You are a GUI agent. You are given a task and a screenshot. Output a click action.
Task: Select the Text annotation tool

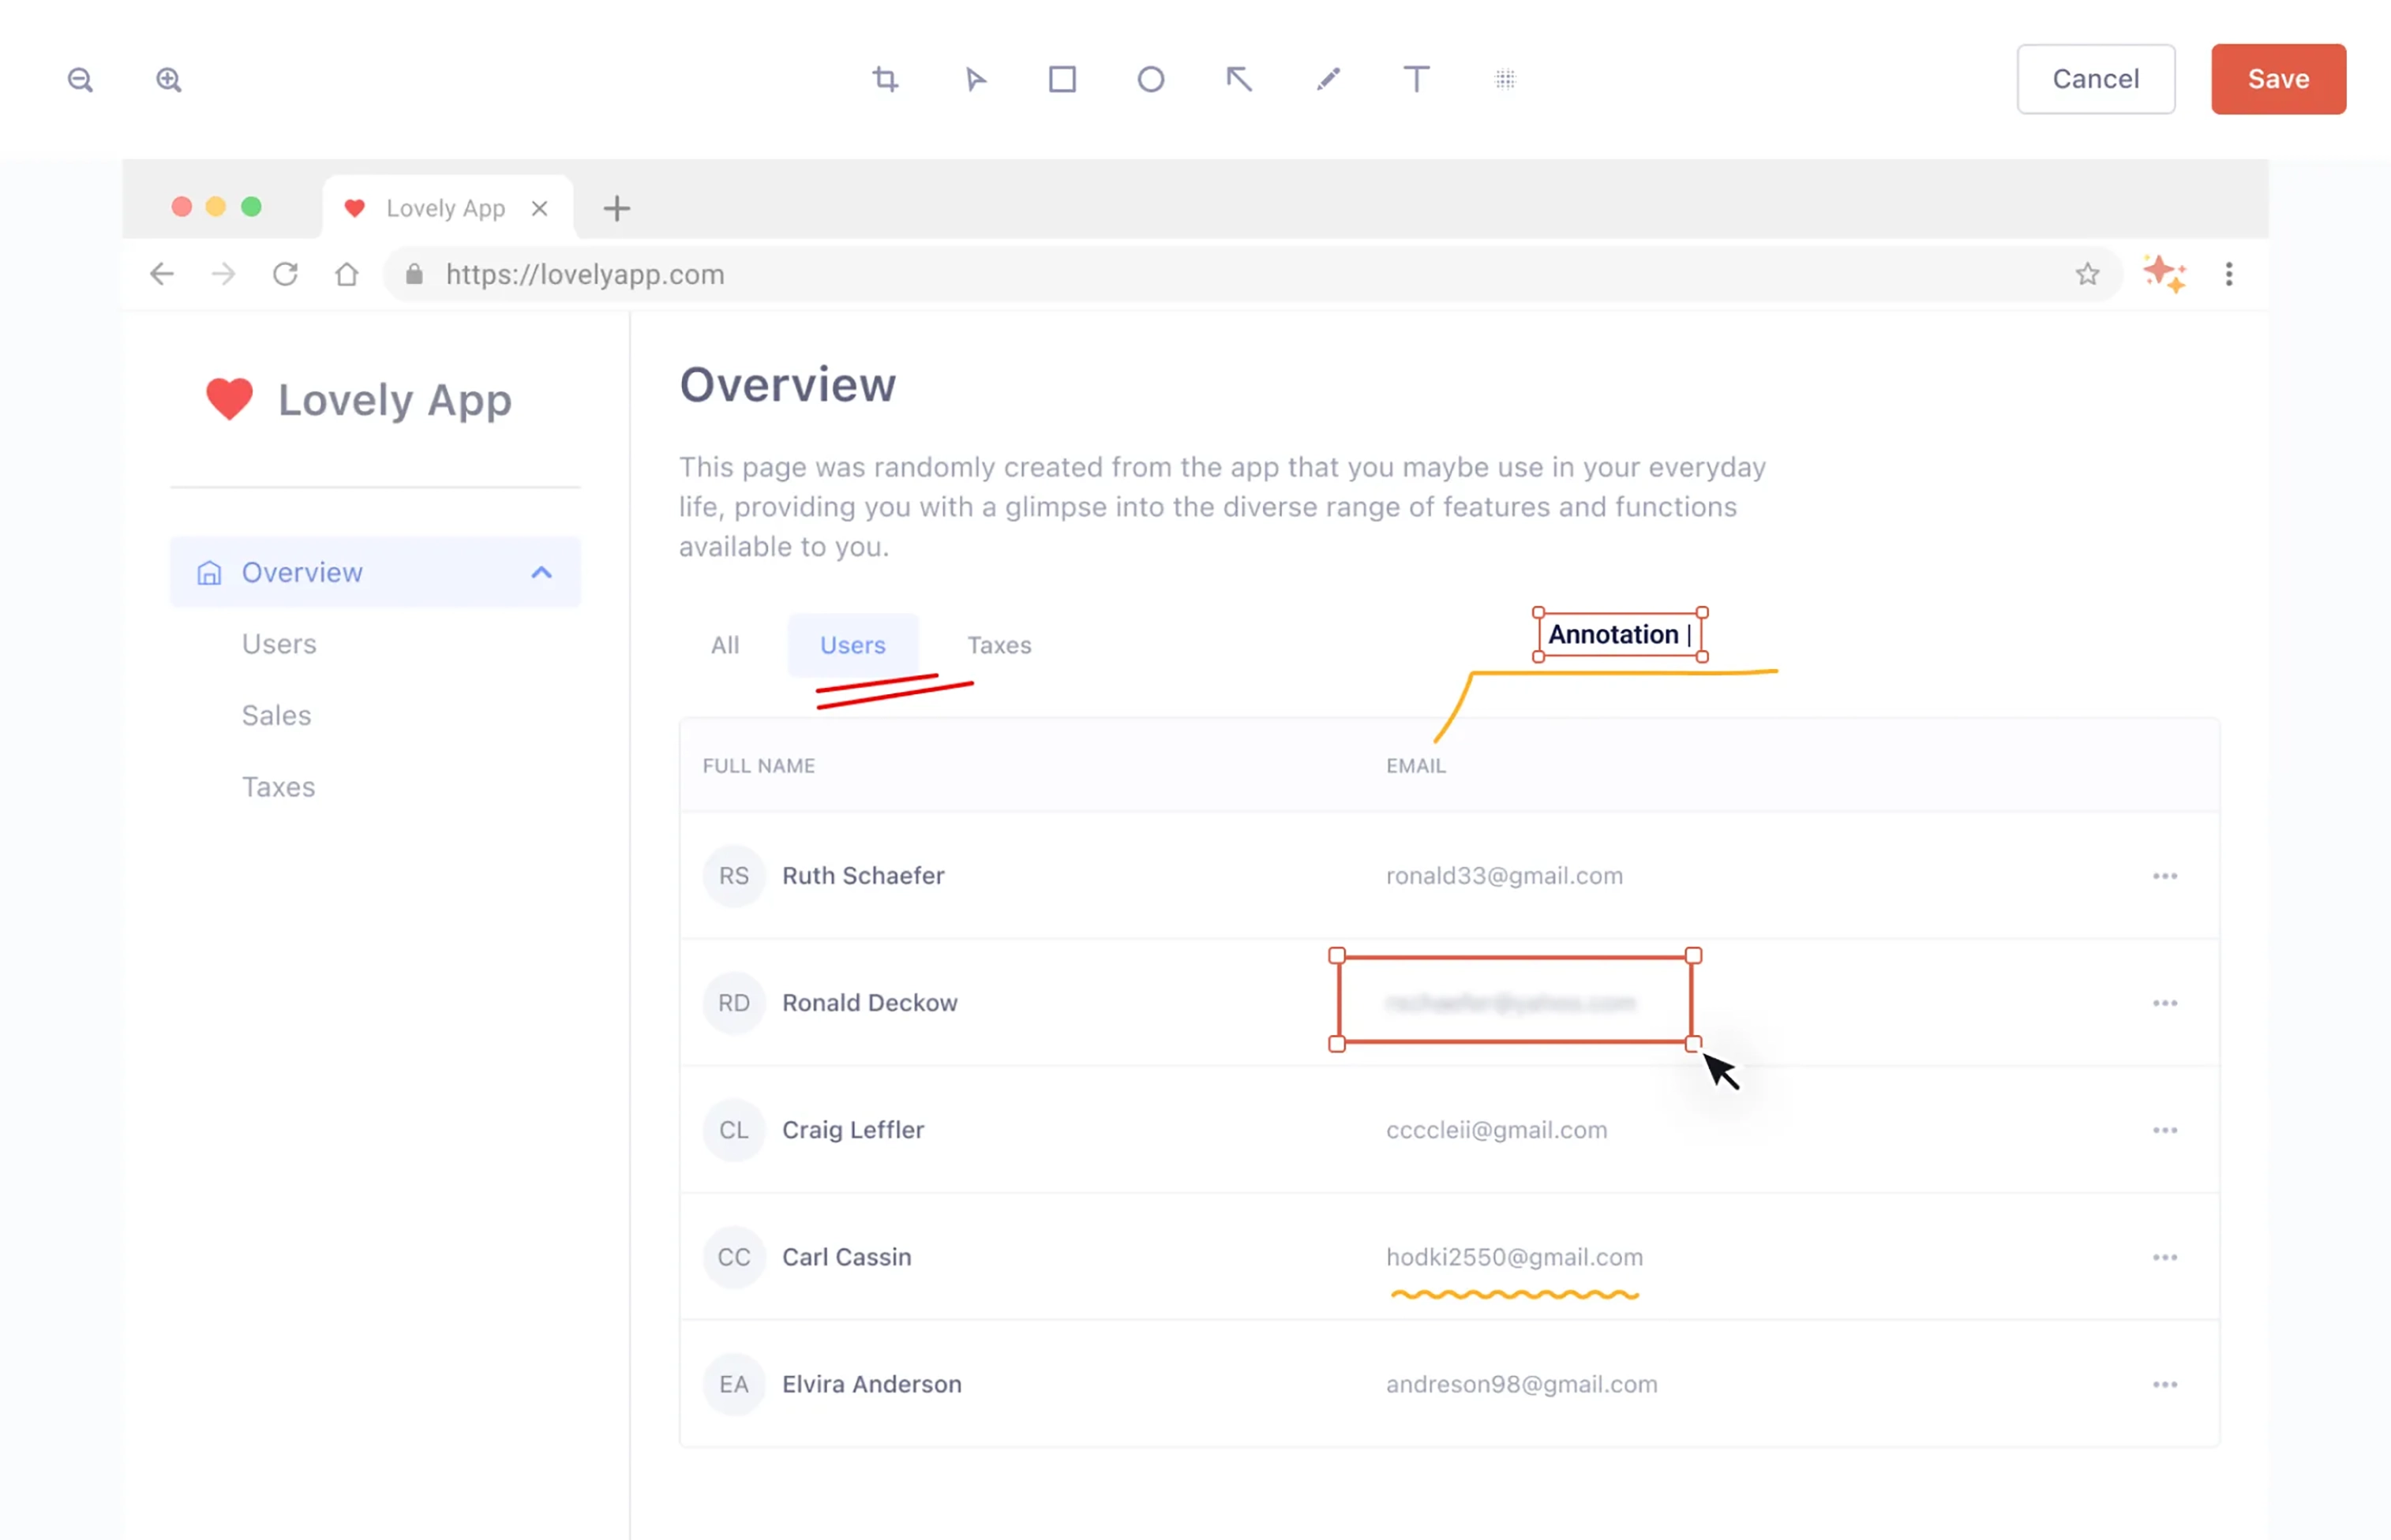(x=1415, y=79)
